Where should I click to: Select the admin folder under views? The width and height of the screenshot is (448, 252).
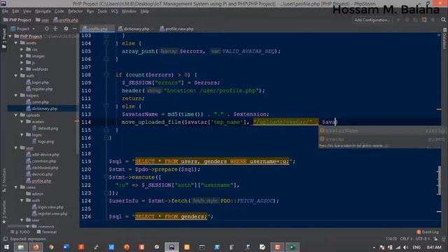click(x=35, y=194)
